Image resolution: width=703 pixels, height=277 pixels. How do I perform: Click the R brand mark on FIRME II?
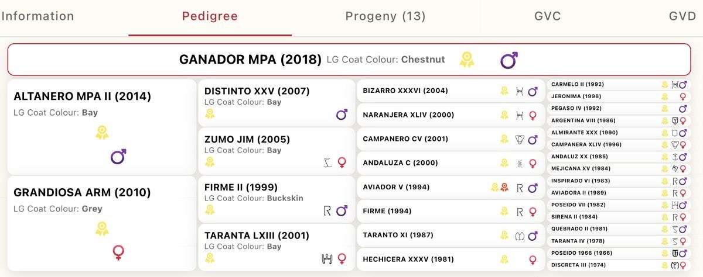(x=327, y=210)
